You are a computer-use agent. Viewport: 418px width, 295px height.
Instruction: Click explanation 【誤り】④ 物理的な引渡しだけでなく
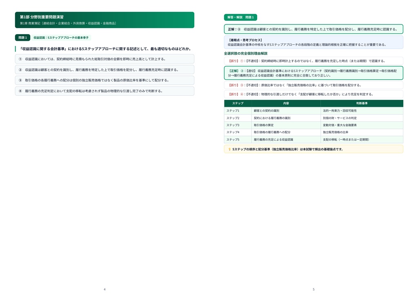point(313,94)
